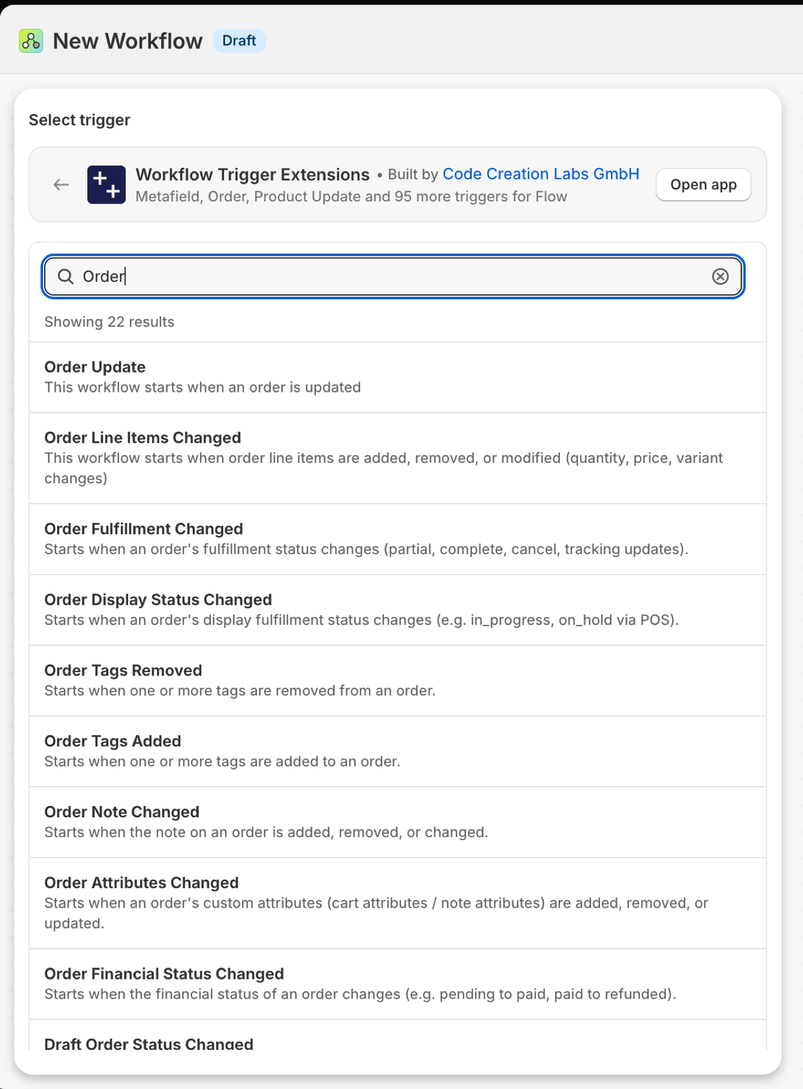Select the Order Tags Removed trigger
This screenshot has width=803, height=1089.
tap(398, 681)
